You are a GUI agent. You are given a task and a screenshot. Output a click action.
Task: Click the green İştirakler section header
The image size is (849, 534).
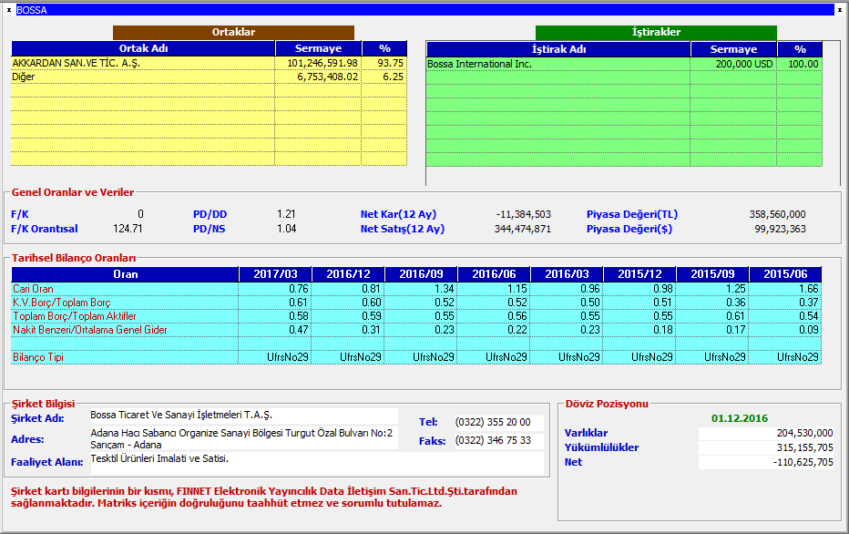pyautogui.click(x=656, y=33)
